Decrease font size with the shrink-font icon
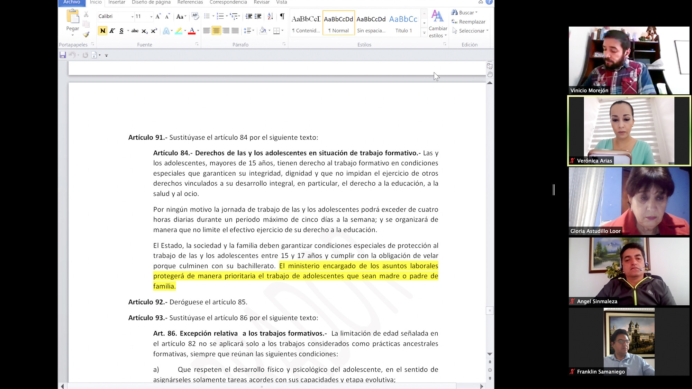The height and width of the screenshot is (389, 692). [x=167, y=16]
